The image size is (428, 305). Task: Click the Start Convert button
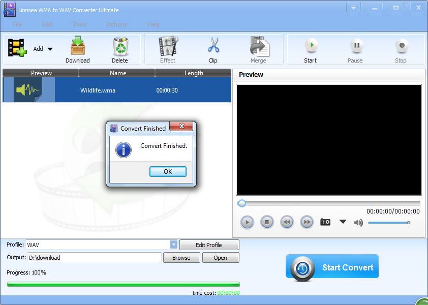332,267
